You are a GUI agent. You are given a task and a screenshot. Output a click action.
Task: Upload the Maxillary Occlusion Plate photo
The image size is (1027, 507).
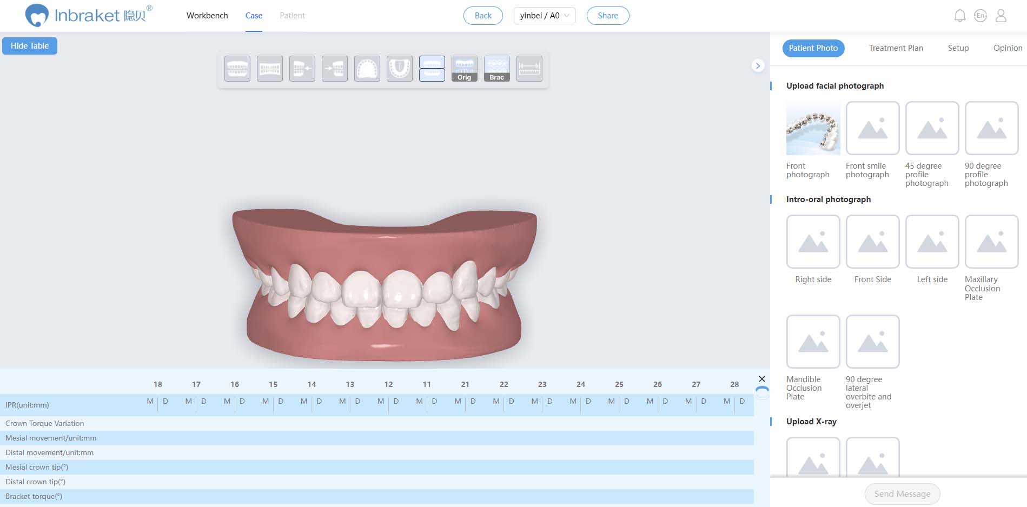(x=992, y=242)
